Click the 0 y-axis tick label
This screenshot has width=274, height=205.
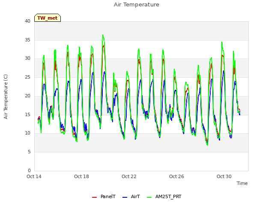click(x=29, y=170)
